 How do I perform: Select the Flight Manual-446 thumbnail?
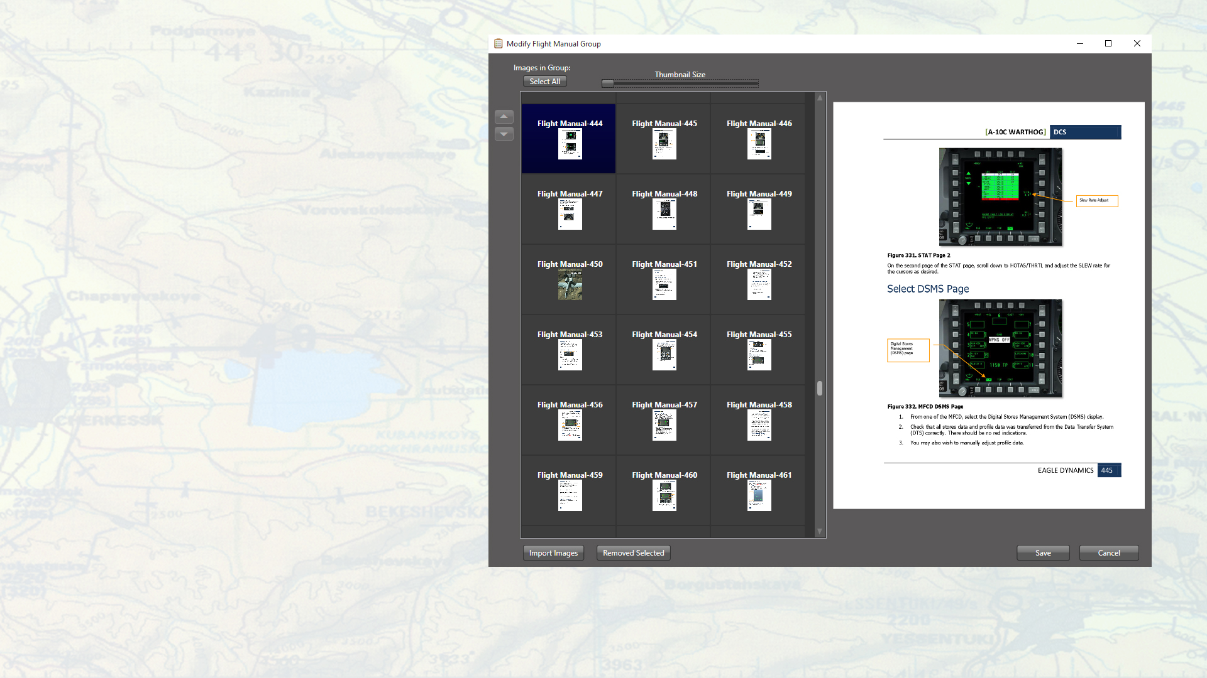758,138
